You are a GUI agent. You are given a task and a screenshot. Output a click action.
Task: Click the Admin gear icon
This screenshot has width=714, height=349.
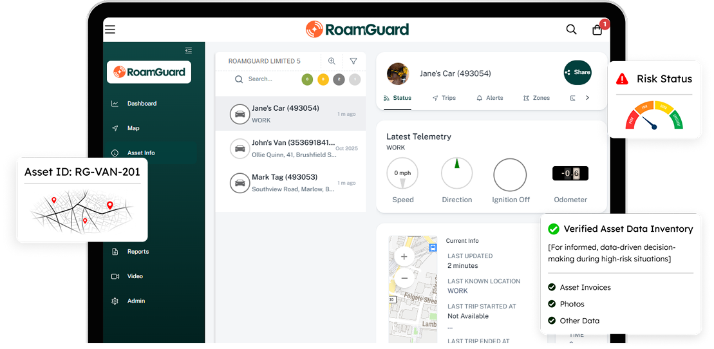(x=115, y=301)
